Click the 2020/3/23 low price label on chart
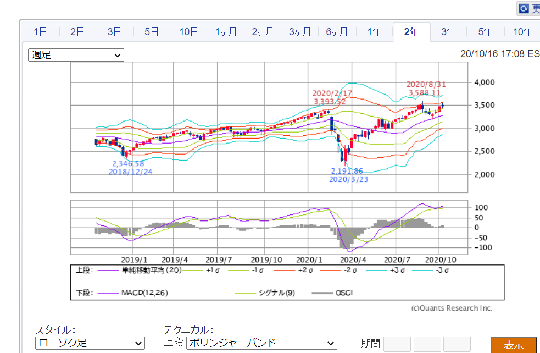Image resolution: width=540 pixels, height=353 pixels. [x=348, y=175]
